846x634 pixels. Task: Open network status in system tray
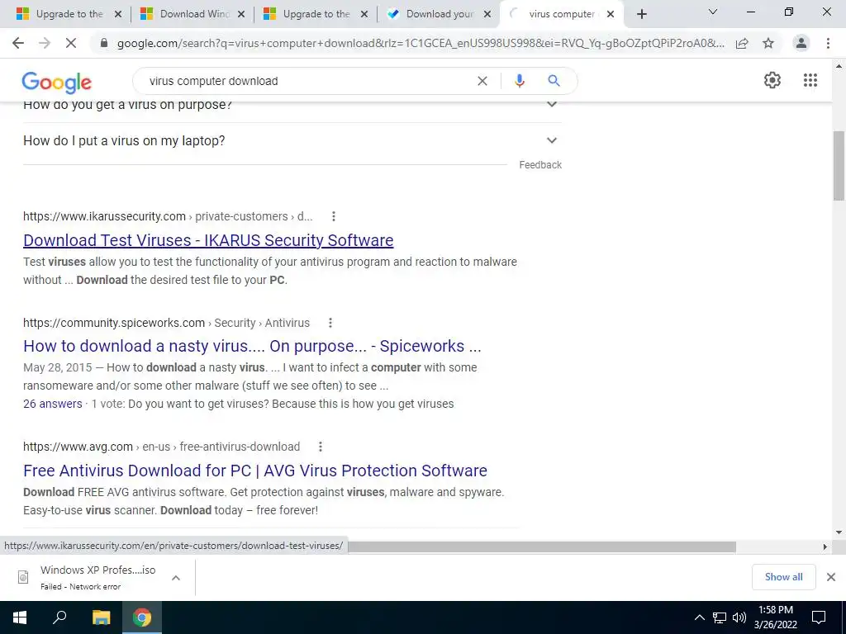click(x=720, y=617)
